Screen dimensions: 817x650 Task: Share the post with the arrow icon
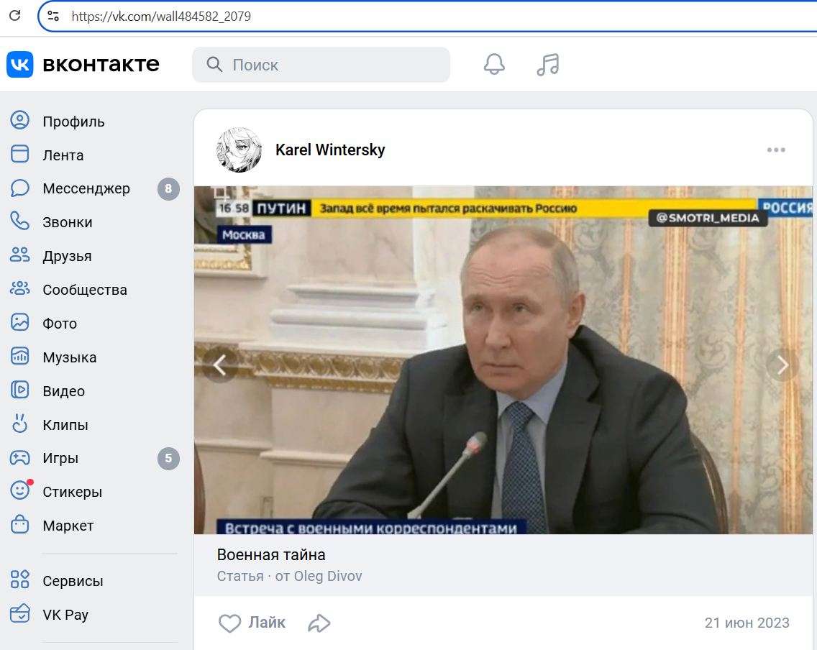tap(319, 623)
